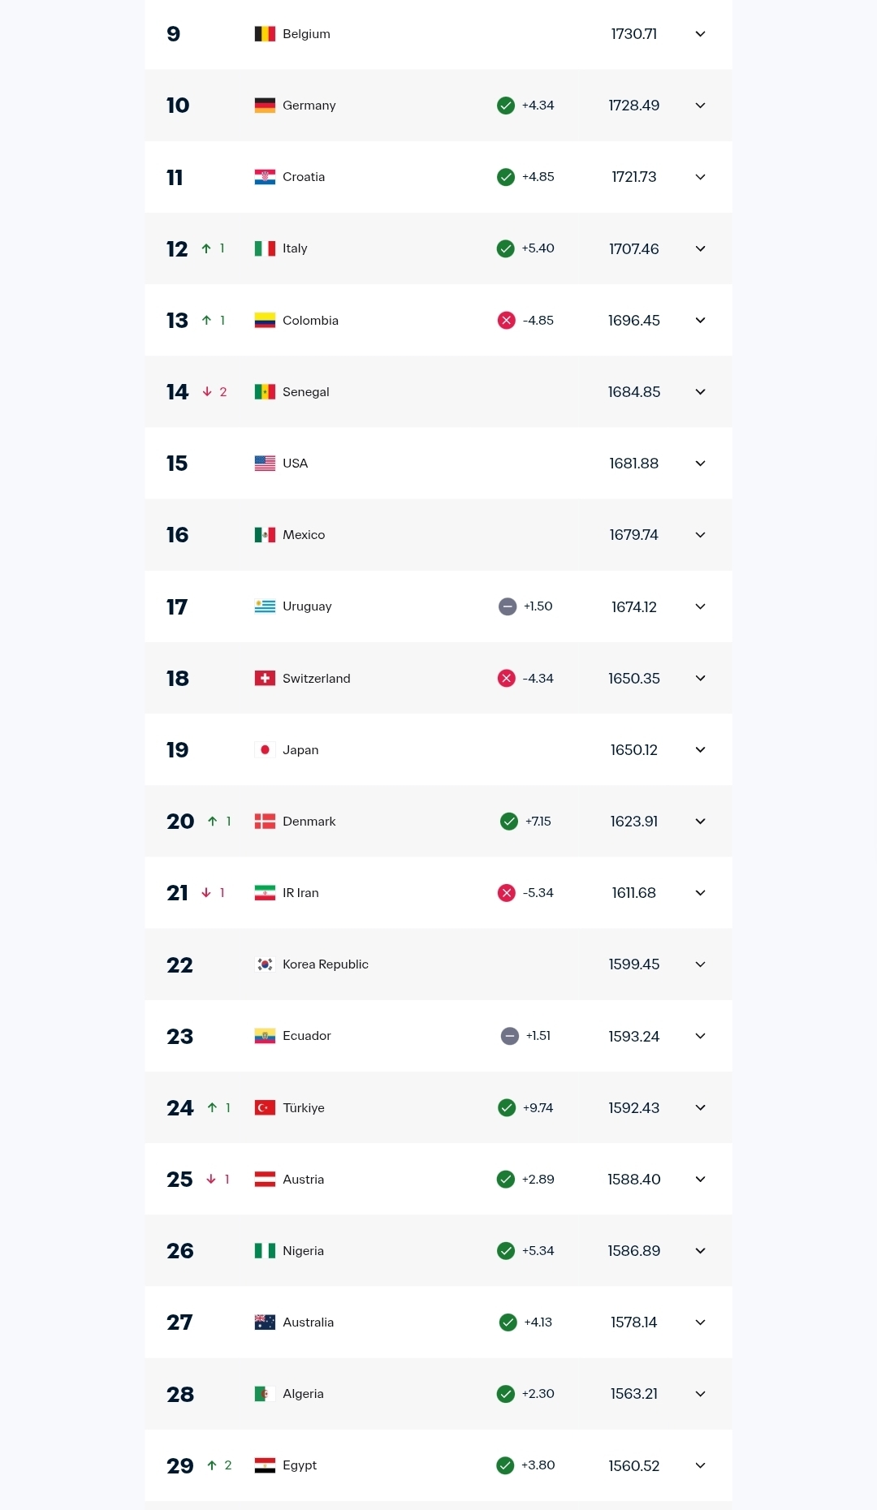Click the Switzerland flag icon

265,679
